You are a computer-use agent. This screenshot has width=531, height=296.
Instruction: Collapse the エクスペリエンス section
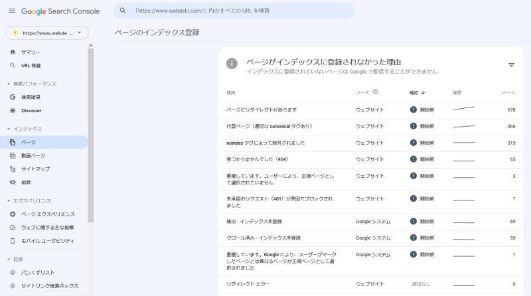[x=9, y=200]
